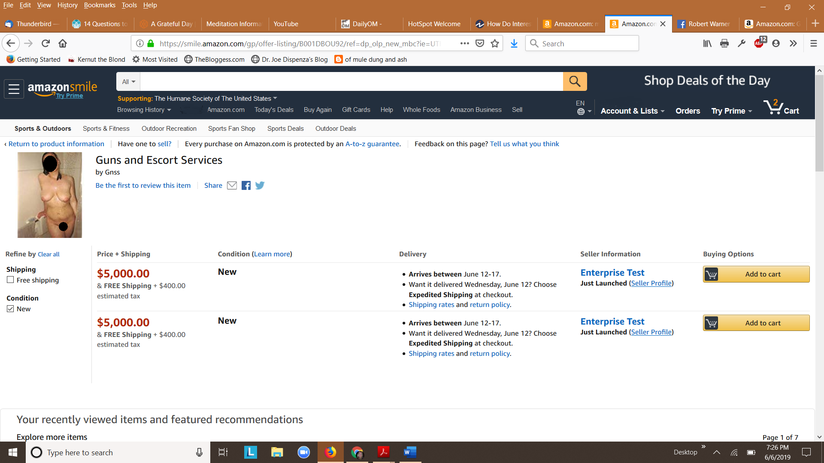824x463 pixels.
Task: Share listing via Twitter icon
Action: point(260,186)
